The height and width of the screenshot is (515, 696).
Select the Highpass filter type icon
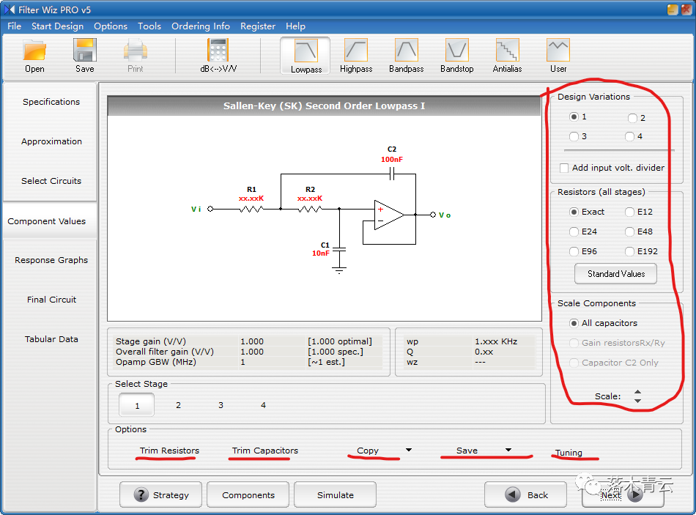coord(356,51)
